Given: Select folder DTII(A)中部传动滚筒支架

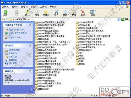Looking at the screenshot, I should 89,39.
